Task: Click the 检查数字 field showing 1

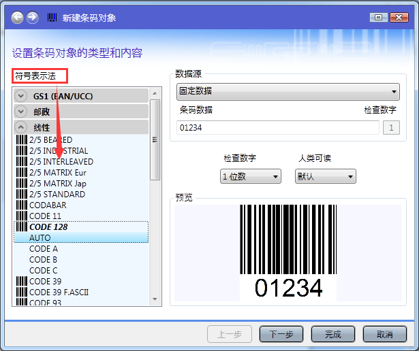Action: (x=391, y=127)
